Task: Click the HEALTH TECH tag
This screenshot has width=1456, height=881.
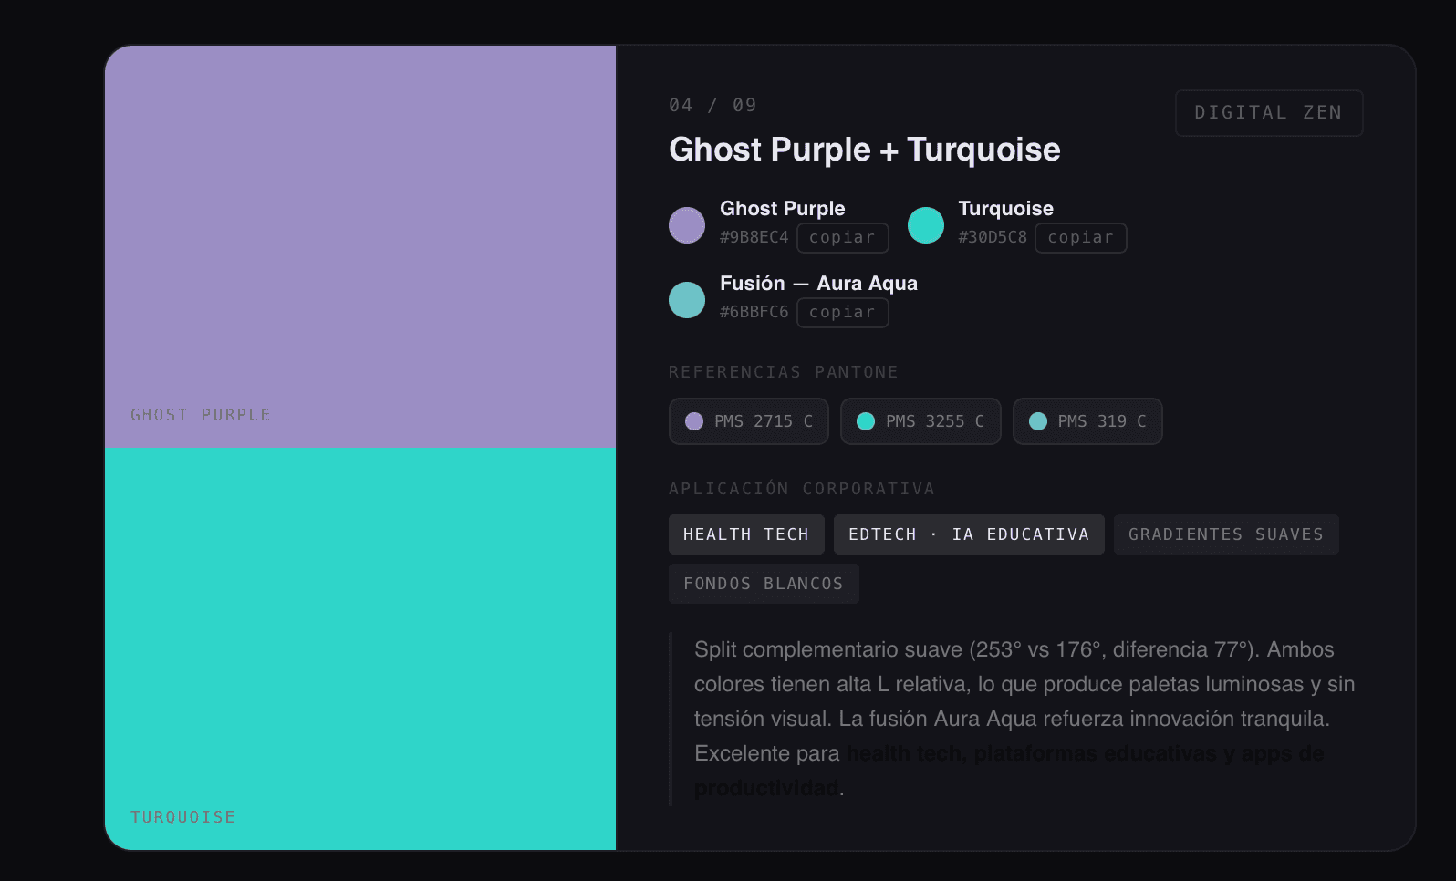Action: click(746, 534)
